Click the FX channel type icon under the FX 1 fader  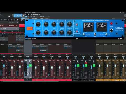(x=30, y=77)
